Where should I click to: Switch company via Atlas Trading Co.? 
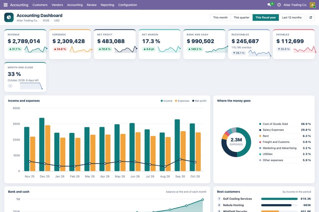[295, 5]
